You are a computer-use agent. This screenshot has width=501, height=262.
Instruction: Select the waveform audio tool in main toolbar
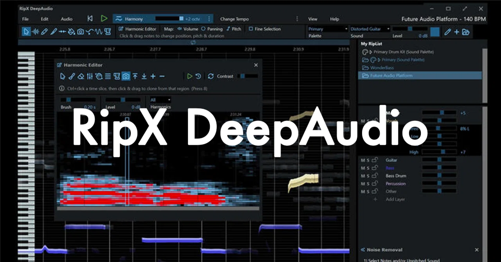click(36, 32)
